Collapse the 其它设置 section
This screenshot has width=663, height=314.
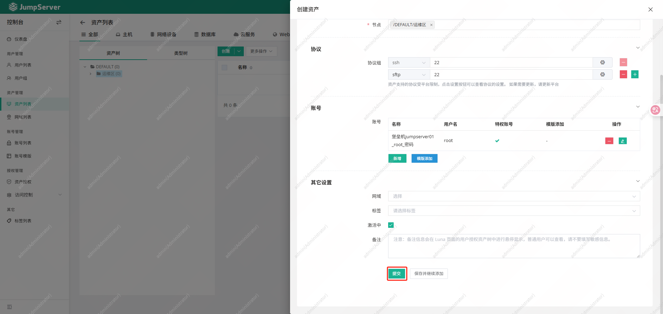(638, 181)
